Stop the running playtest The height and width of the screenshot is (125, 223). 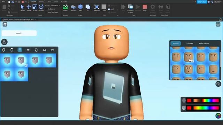pyautogui.click(x=145, y=8)
